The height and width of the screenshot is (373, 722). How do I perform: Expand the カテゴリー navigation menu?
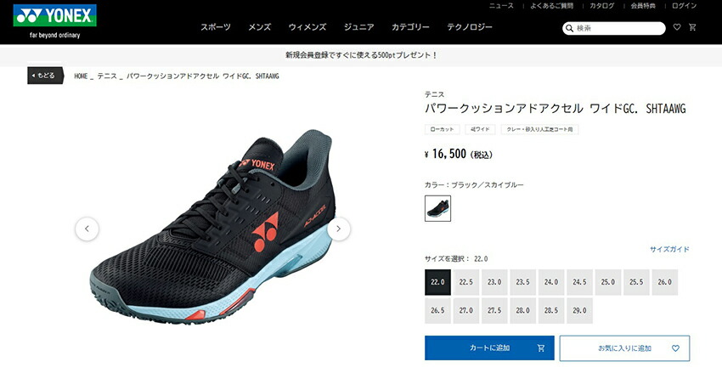pos(410,27)
